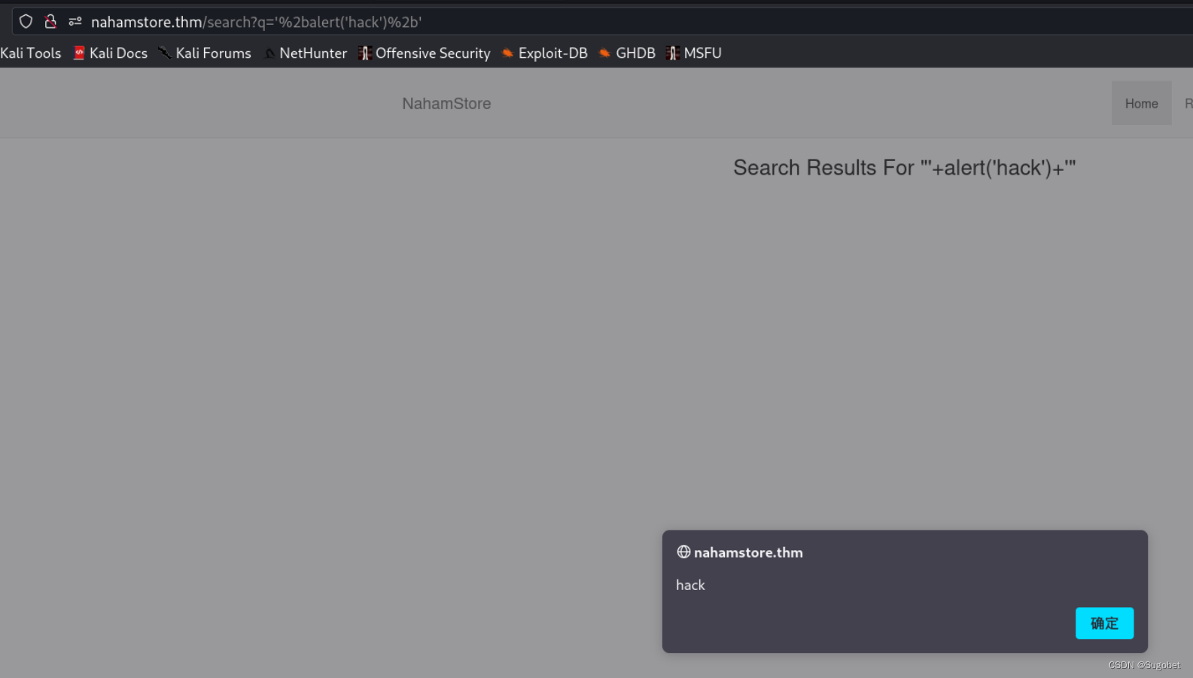The image size is (1193, 678).
Task: Click the 'hack' alert message text
Action: 690,585
